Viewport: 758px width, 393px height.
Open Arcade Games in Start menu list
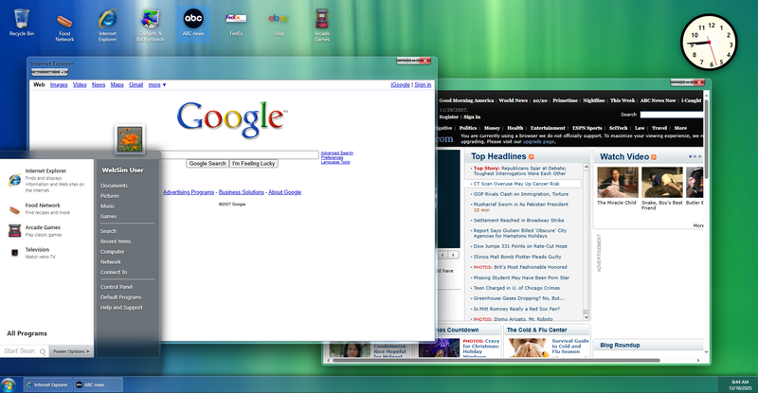pyautogui.click(x=46, y=230)
